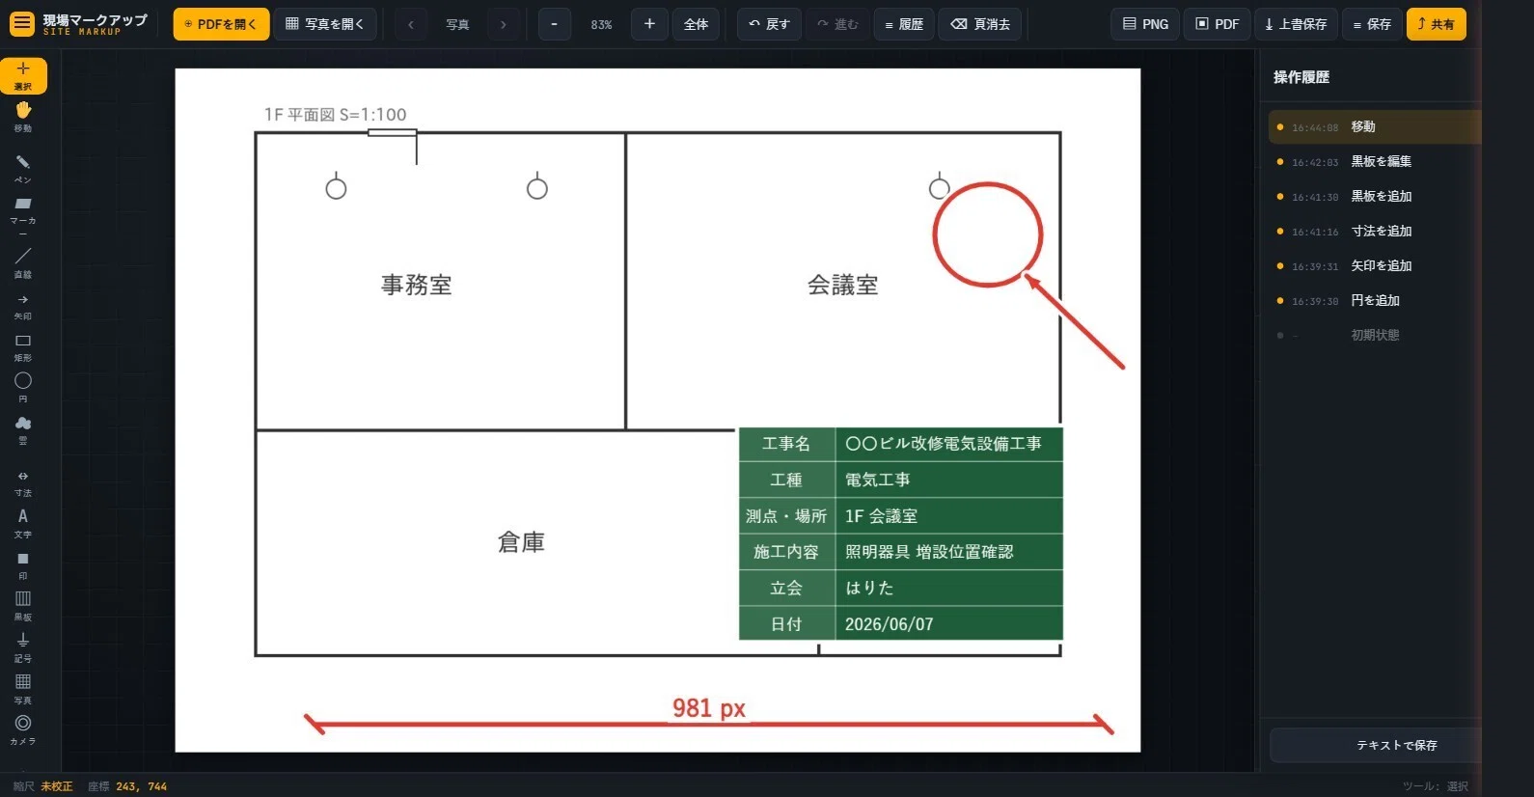1534x797 pixels.
Task: Choose the ペン pen tool
Action: point(23,169)
